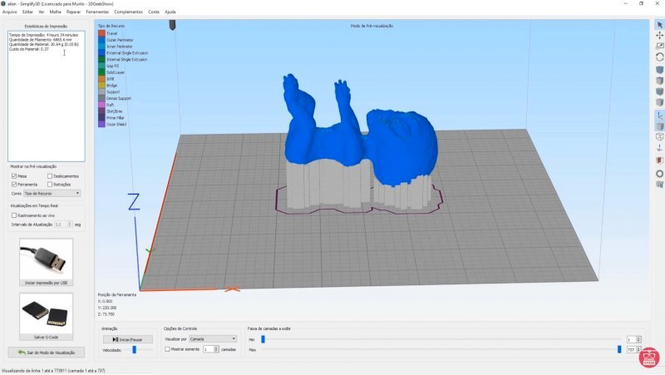Screen dimensions: 665x375
Task: Open the Complementos menu
Action: coord(128,12)
